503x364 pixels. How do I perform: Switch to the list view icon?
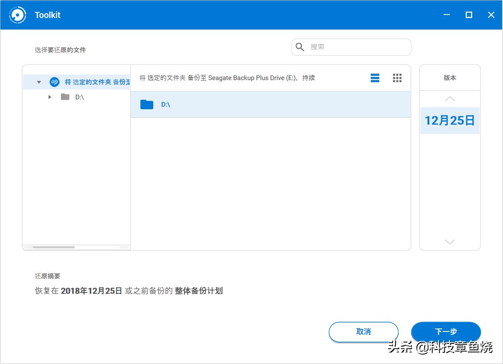coord(375,78)
